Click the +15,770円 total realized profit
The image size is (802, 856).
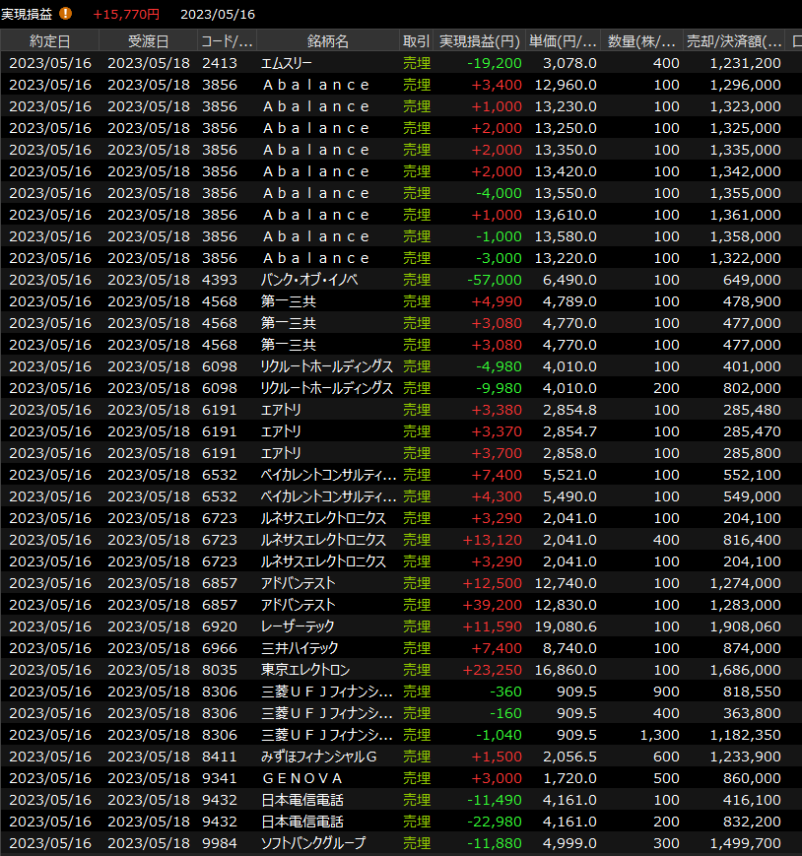[126, 15]
